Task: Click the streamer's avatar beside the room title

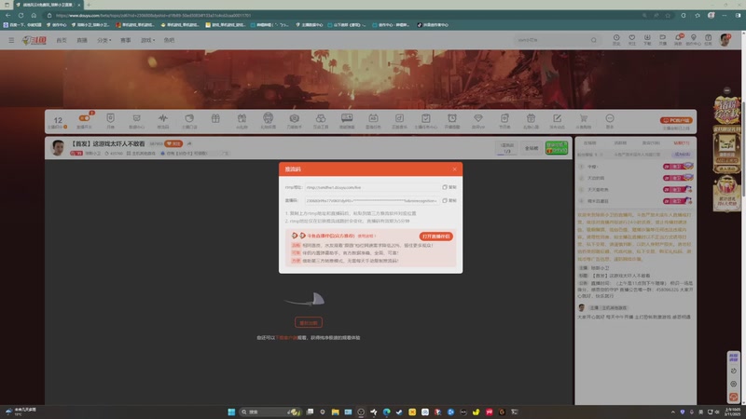Action: click(x=58, y=148)
